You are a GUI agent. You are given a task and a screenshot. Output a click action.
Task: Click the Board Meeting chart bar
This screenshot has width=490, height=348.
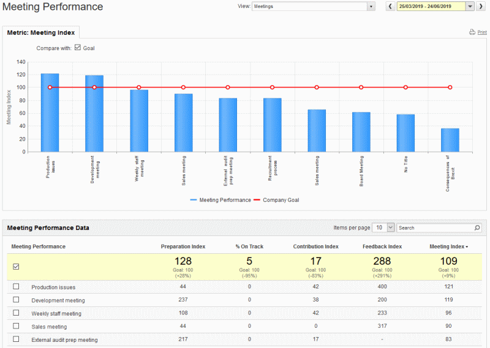click(361, 132)
